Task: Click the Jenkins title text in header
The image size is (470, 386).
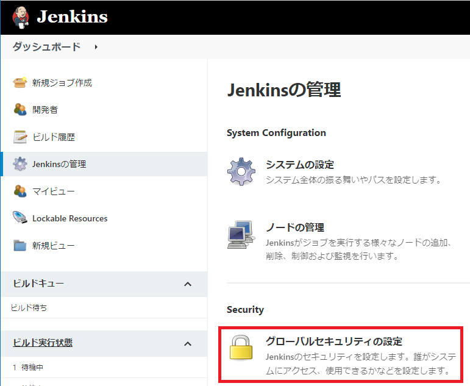Action: (x=72, y=16)
